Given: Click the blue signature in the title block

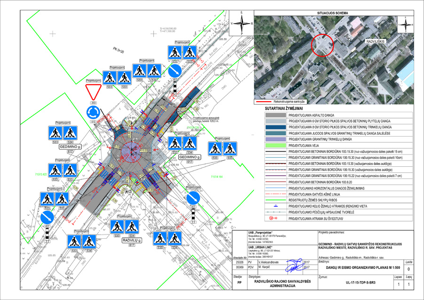Looking at the screenshot, I should click(x=294, y=265).
